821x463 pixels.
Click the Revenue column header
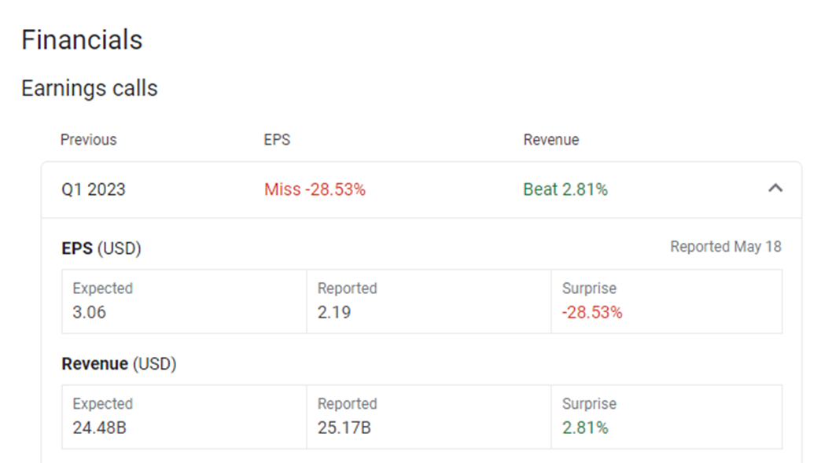pos(551,140)
